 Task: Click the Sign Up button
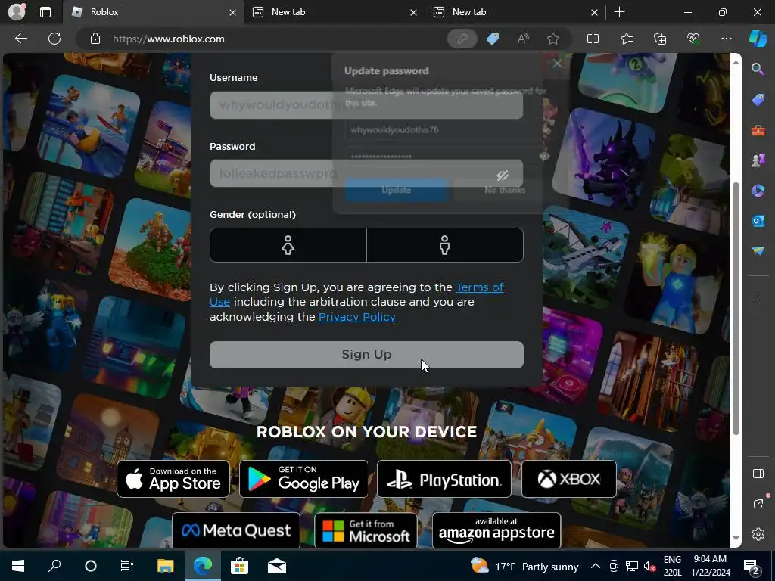366,354
